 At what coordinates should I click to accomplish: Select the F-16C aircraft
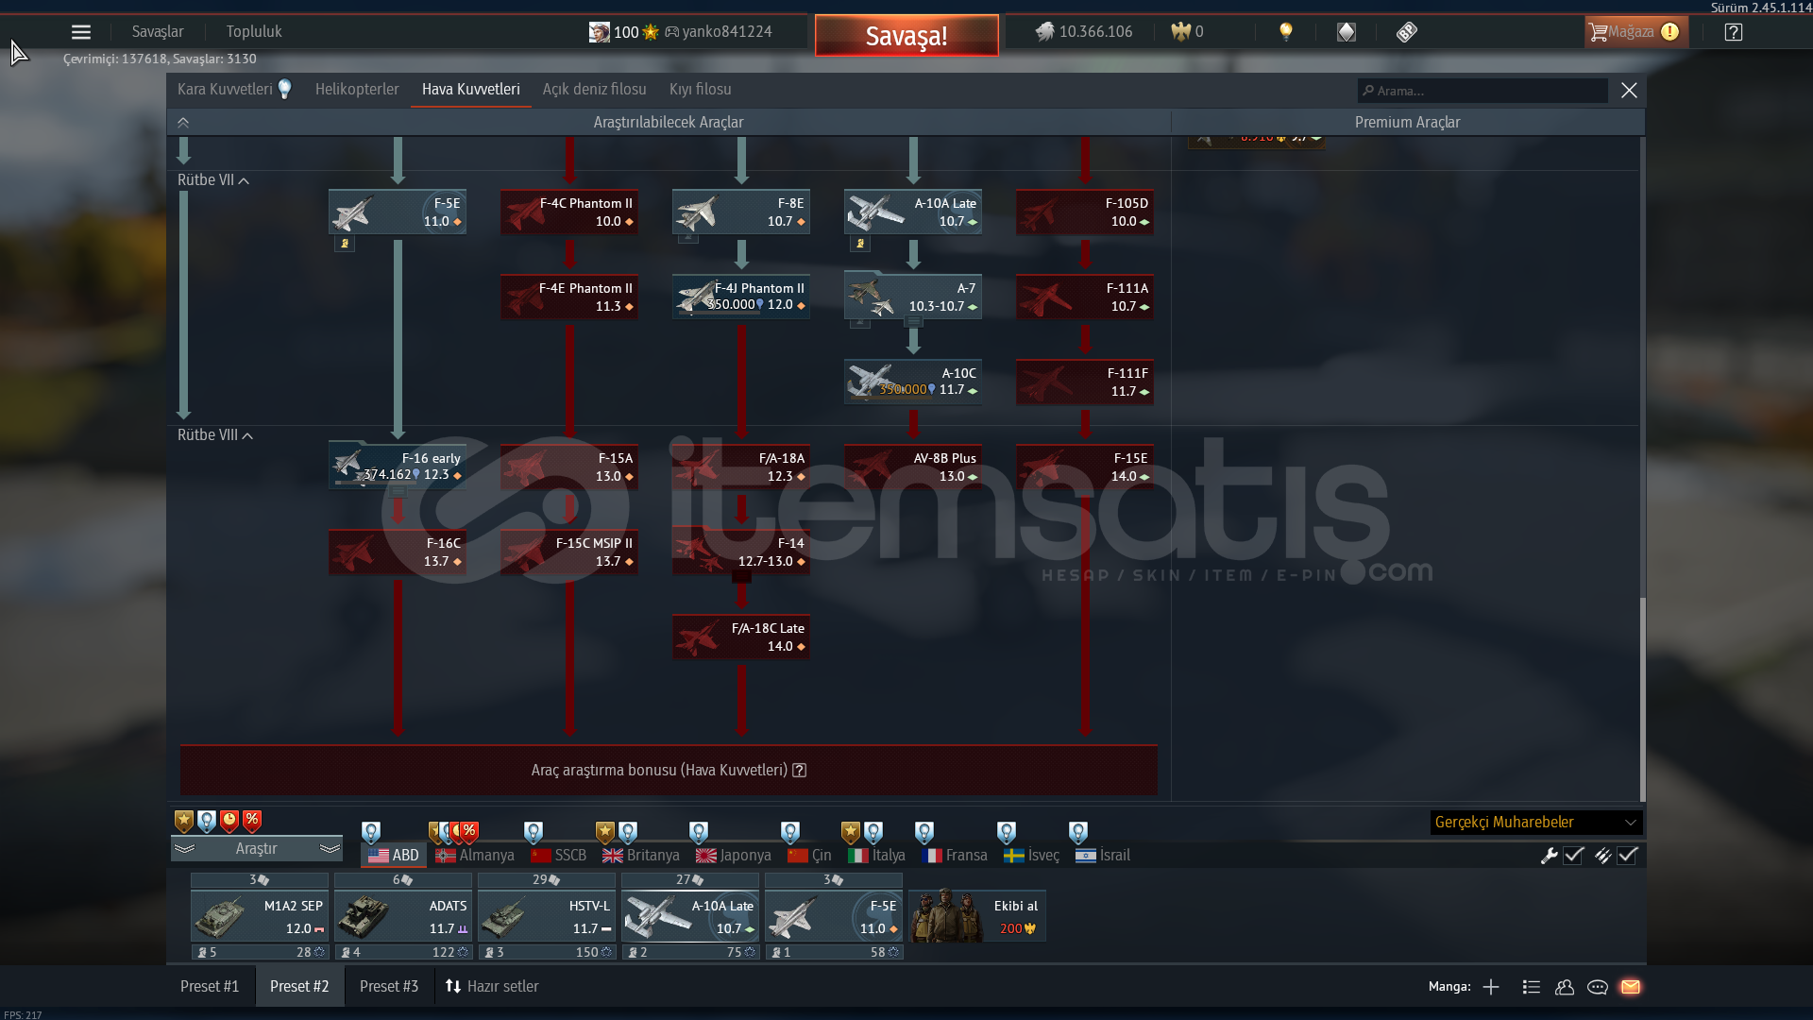pos(398,552)
